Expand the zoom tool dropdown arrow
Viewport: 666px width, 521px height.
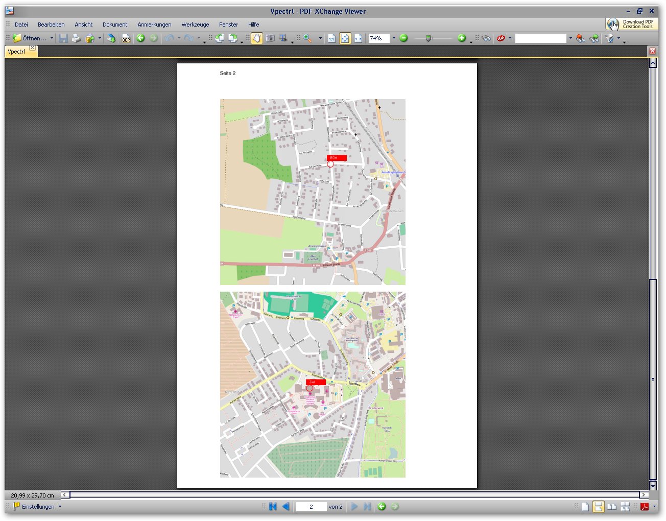click(320, 38)
